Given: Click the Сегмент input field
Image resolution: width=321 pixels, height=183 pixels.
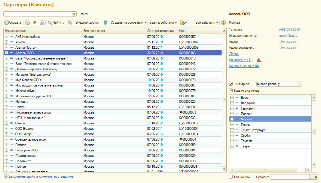Looking at the screenshot, I should (290, 177).
